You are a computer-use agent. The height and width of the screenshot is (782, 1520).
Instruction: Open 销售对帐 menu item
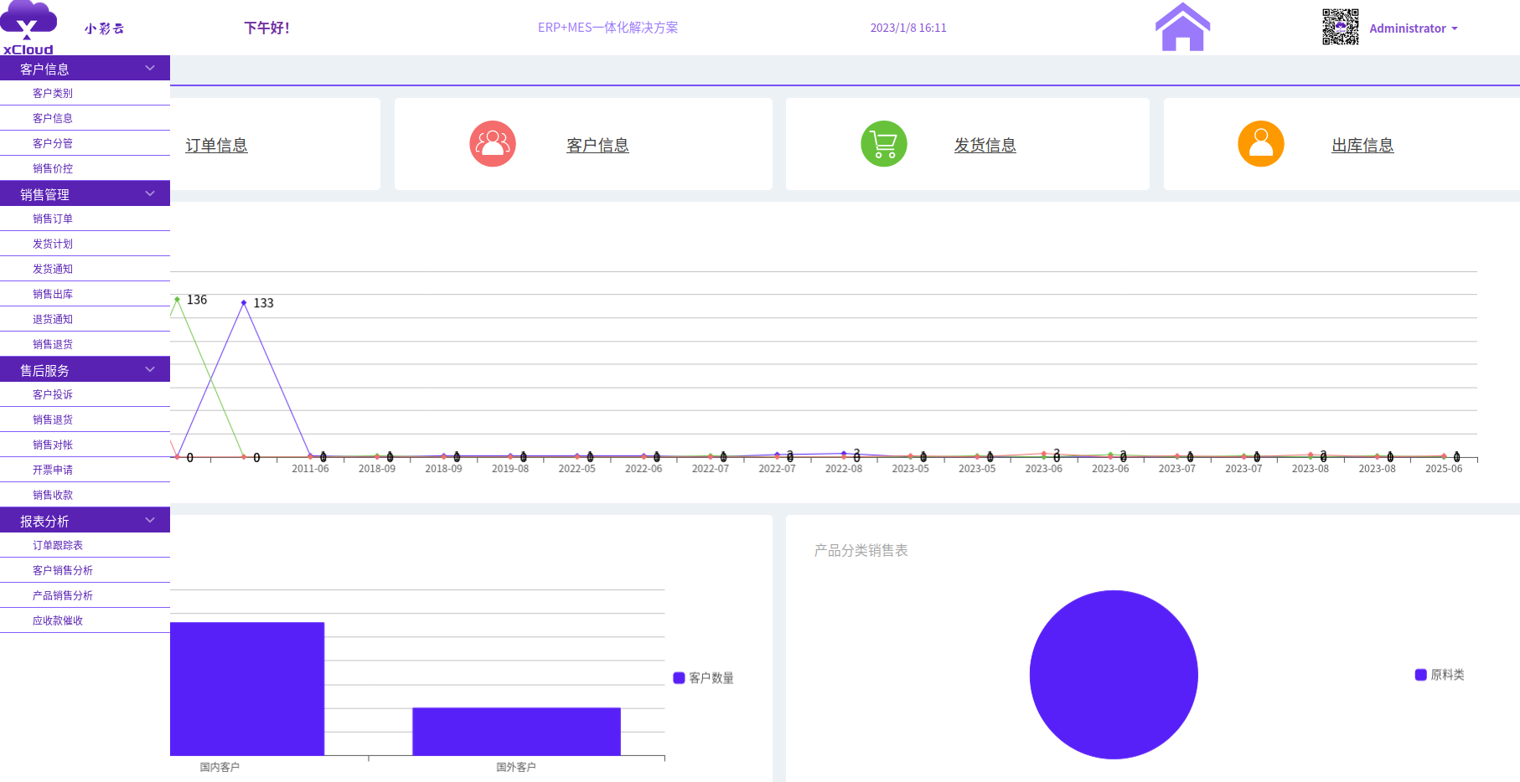click(85, 445)
